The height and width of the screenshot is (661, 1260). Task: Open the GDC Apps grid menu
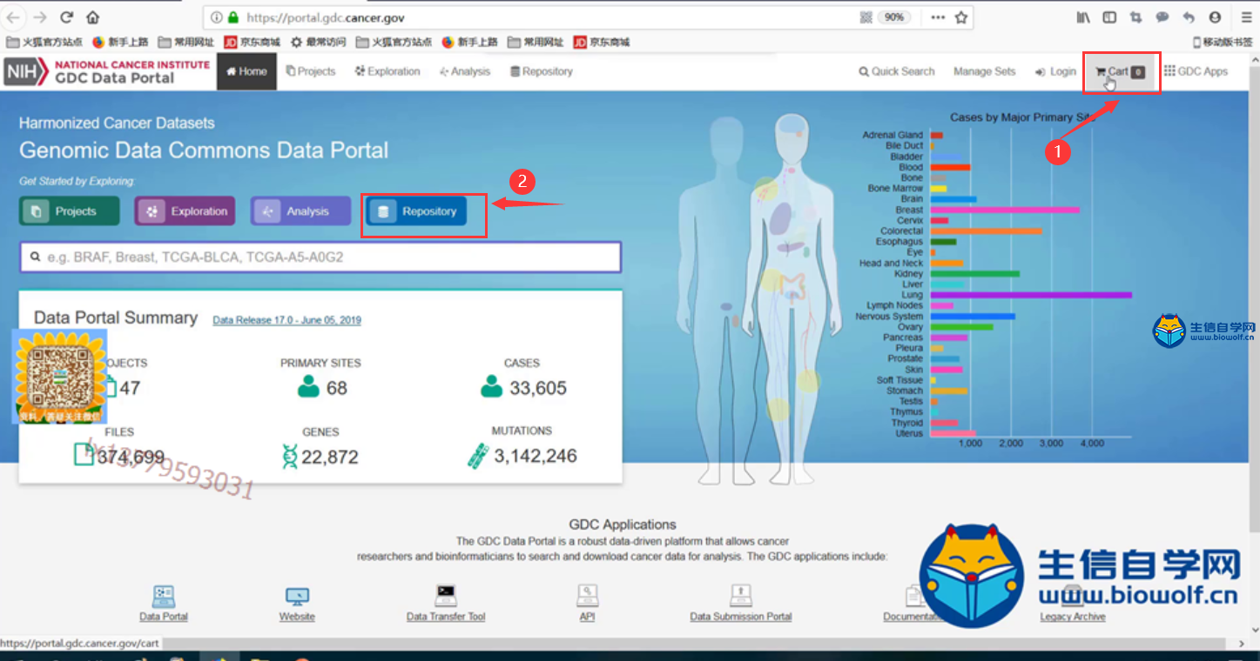pyautogui.click(x=1196, y=71)
